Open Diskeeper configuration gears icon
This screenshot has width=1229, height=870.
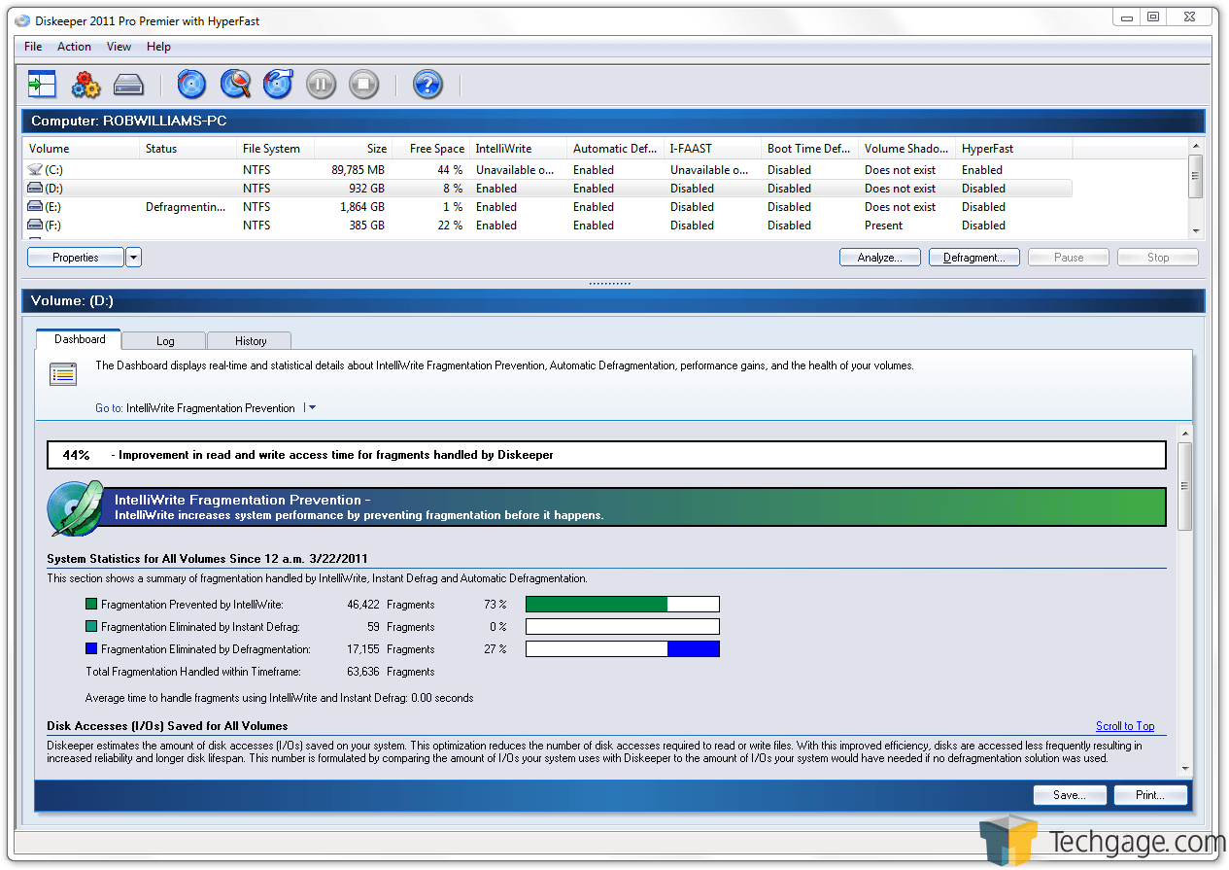click(85, 85)
